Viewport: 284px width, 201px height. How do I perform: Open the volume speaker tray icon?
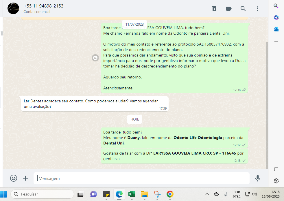click(255, 194)
